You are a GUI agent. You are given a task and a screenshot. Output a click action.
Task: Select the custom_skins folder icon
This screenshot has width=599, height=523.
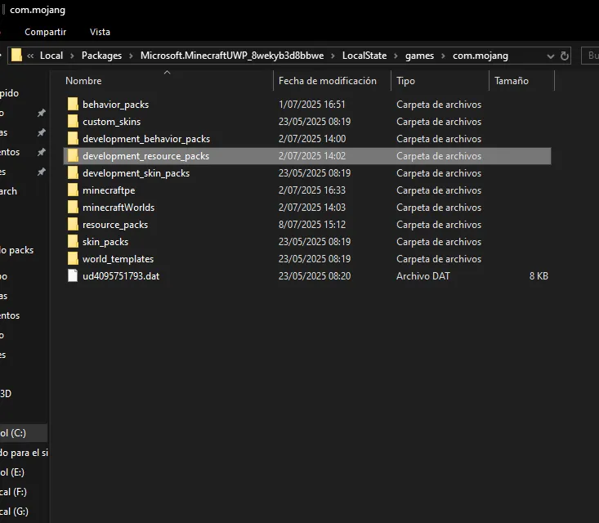click(73, 122)
